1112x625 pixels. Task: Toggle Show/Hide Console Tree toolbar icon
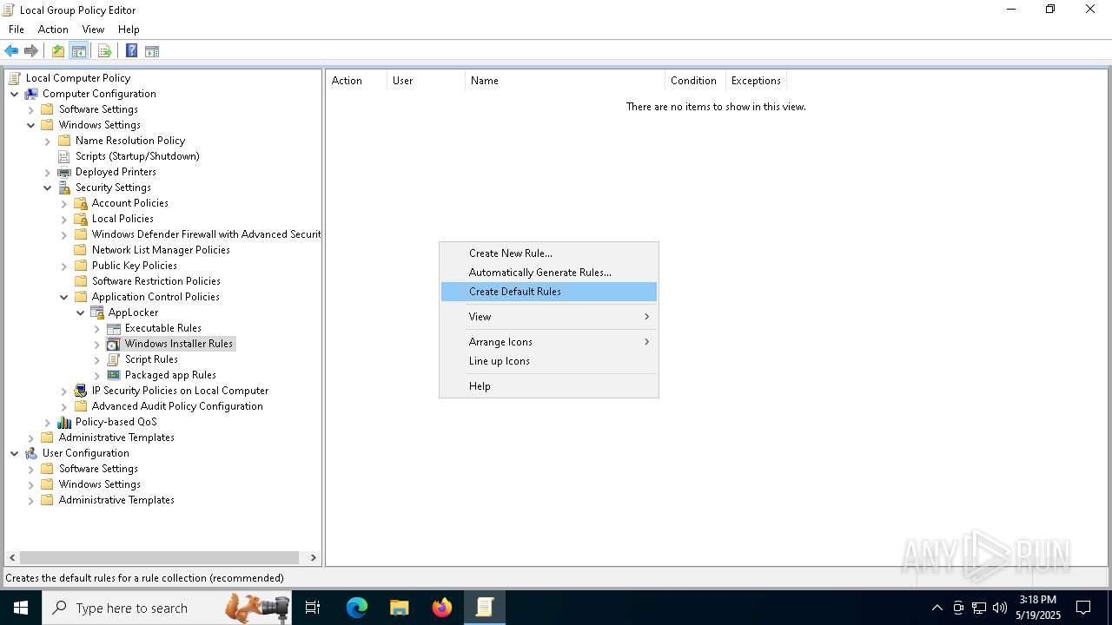click(79, 51)
